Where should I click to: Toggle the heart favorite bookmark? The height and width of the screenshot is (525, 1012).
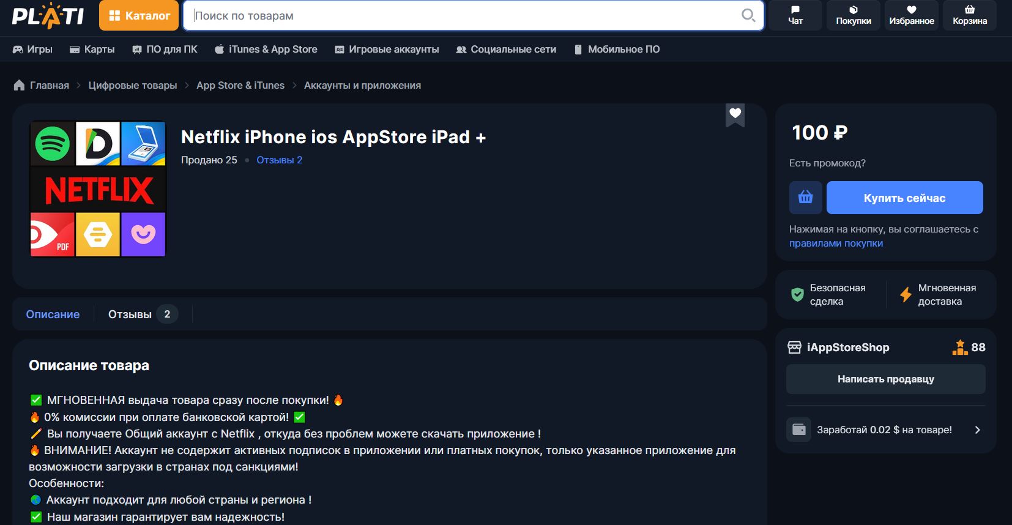(735, 114)
